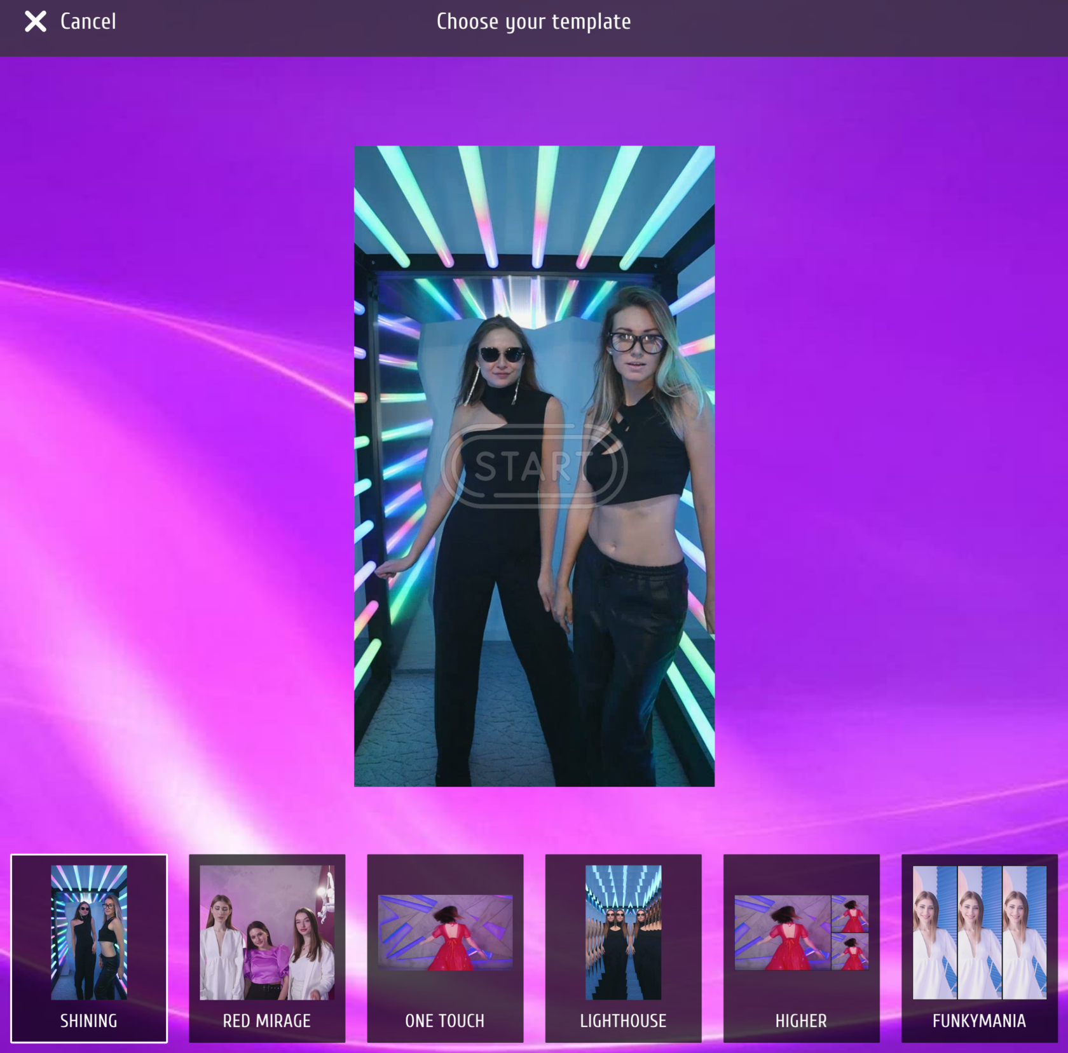This screenshot has width=1068, height=1053.
Task: Select the SHINING template thumbnail
Action: [x=89, y=948]
